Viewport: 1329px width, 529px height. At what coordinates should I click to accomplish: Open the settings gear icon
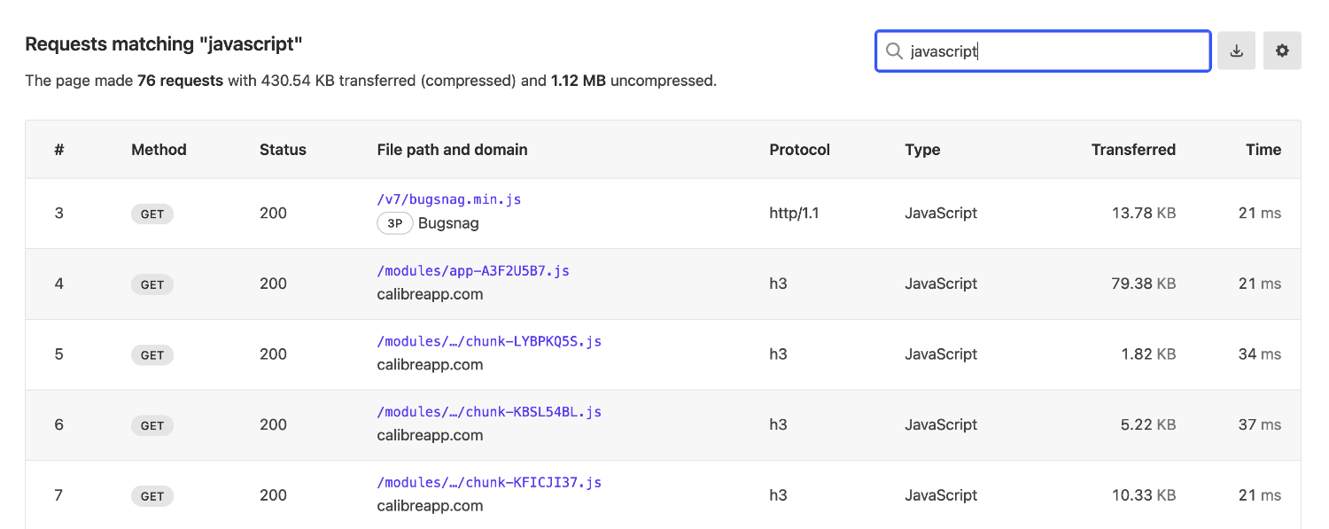click(1282, 51)
